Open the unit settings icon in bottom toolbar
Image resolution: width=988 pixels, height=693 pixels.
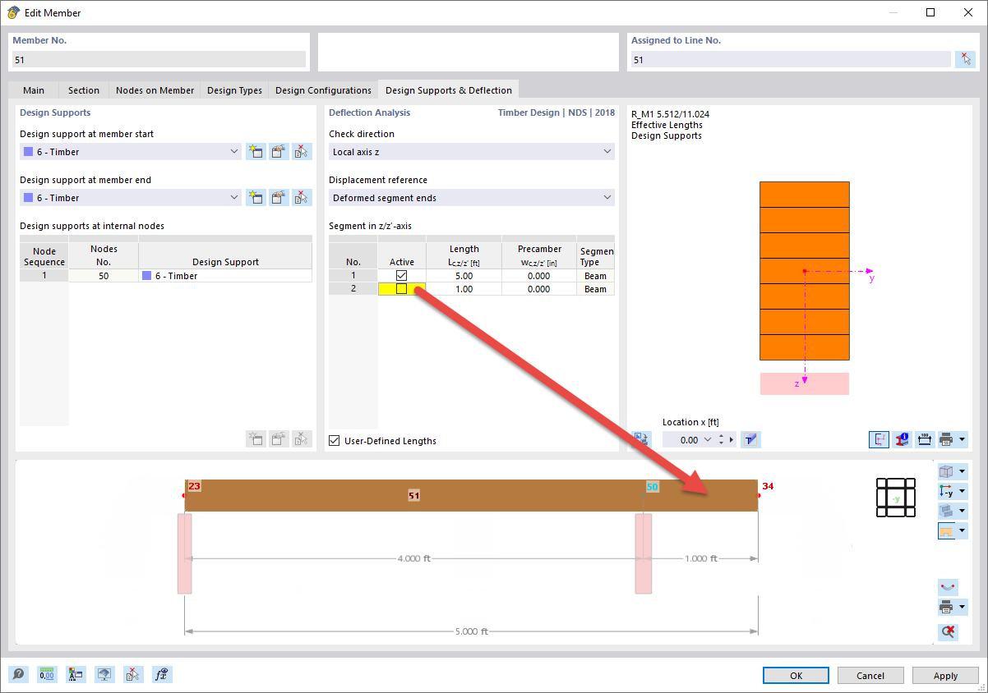tap(47, 674)
